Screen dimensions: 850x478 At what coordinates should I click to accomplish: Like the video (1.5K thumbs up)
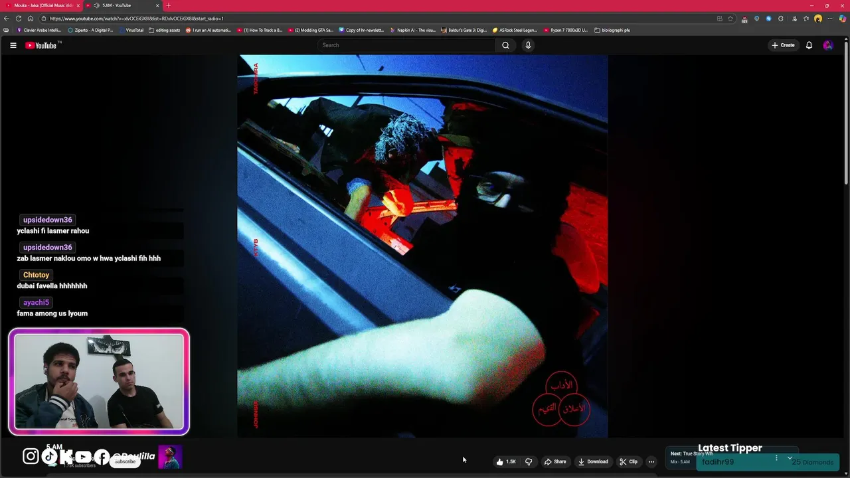[506, 461]
